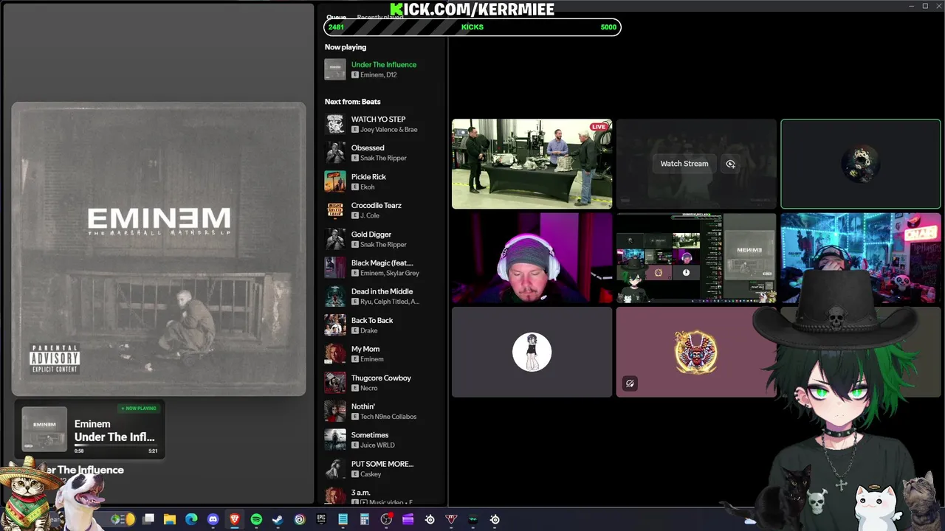Screen dimensions: 945x531
Task: Click the muted icon on the emblem tile
Action: click(x=630, y=383)
